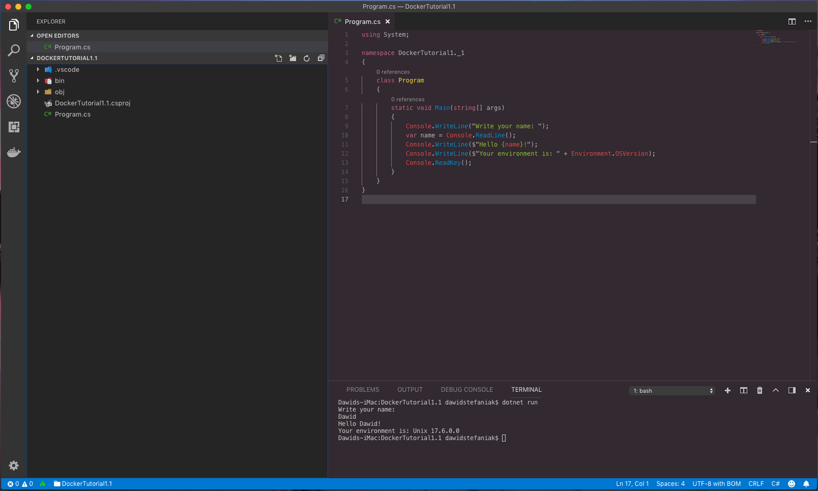818x491 pixels.
Task: Close the terminal panel
Action: 808,390
